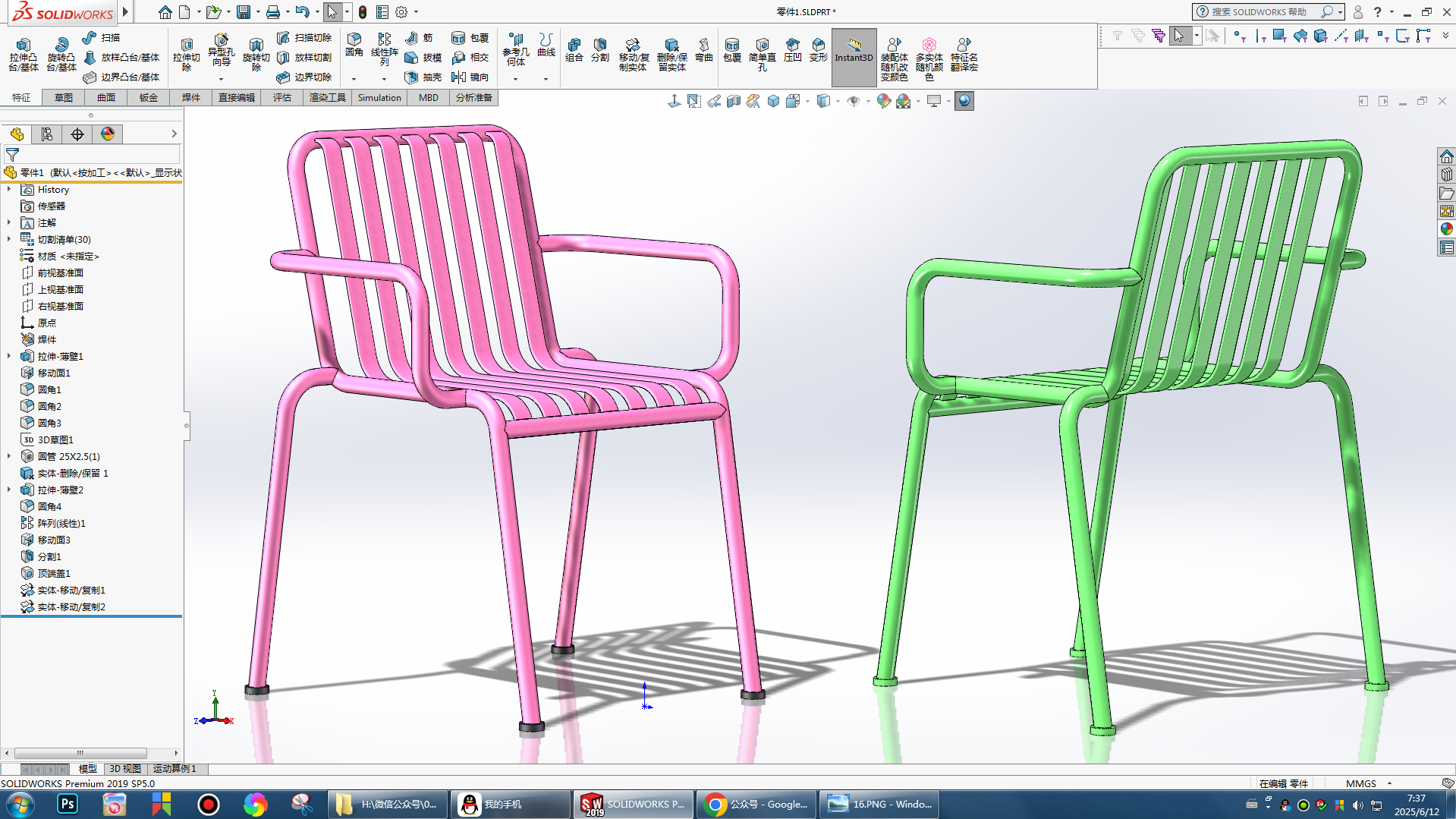Expand the History tree node
The image size is (1456, 819).
[9, 189]
